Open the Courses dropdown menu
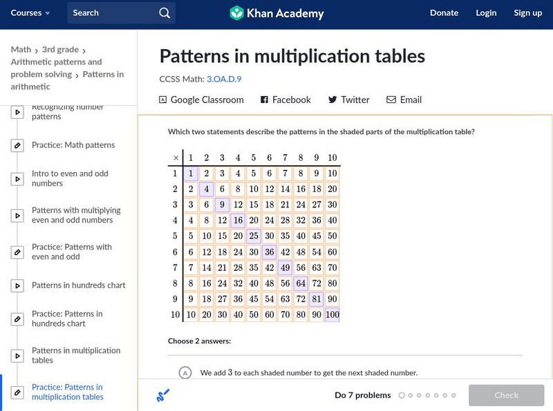This screenshot has width=553, height=411. pos(30,13)
